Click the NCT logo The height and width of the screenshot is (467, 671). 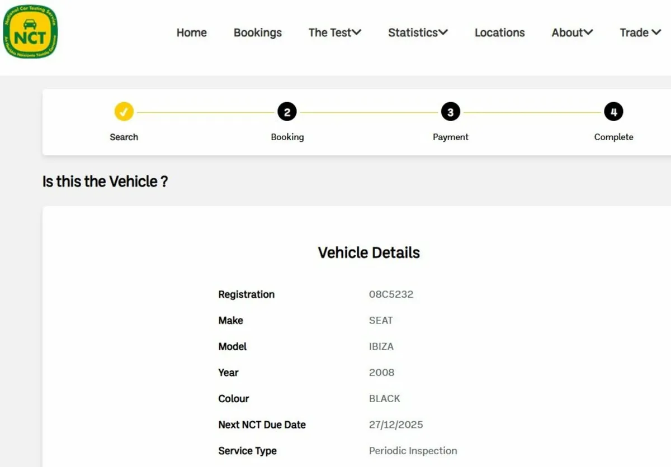click(30, 32)
